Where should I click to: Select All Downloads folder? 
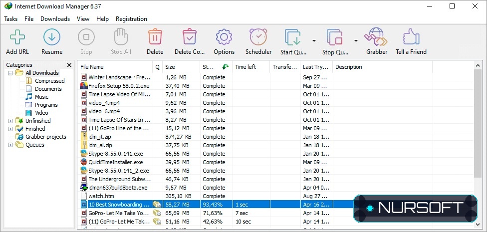pyautogui.click(x=42, y=73)
